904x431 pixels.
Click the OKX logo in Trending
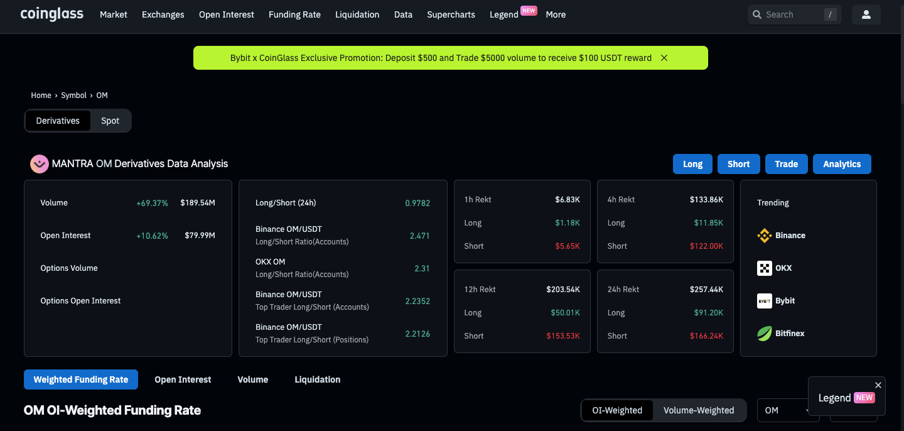tap(764, 268)
